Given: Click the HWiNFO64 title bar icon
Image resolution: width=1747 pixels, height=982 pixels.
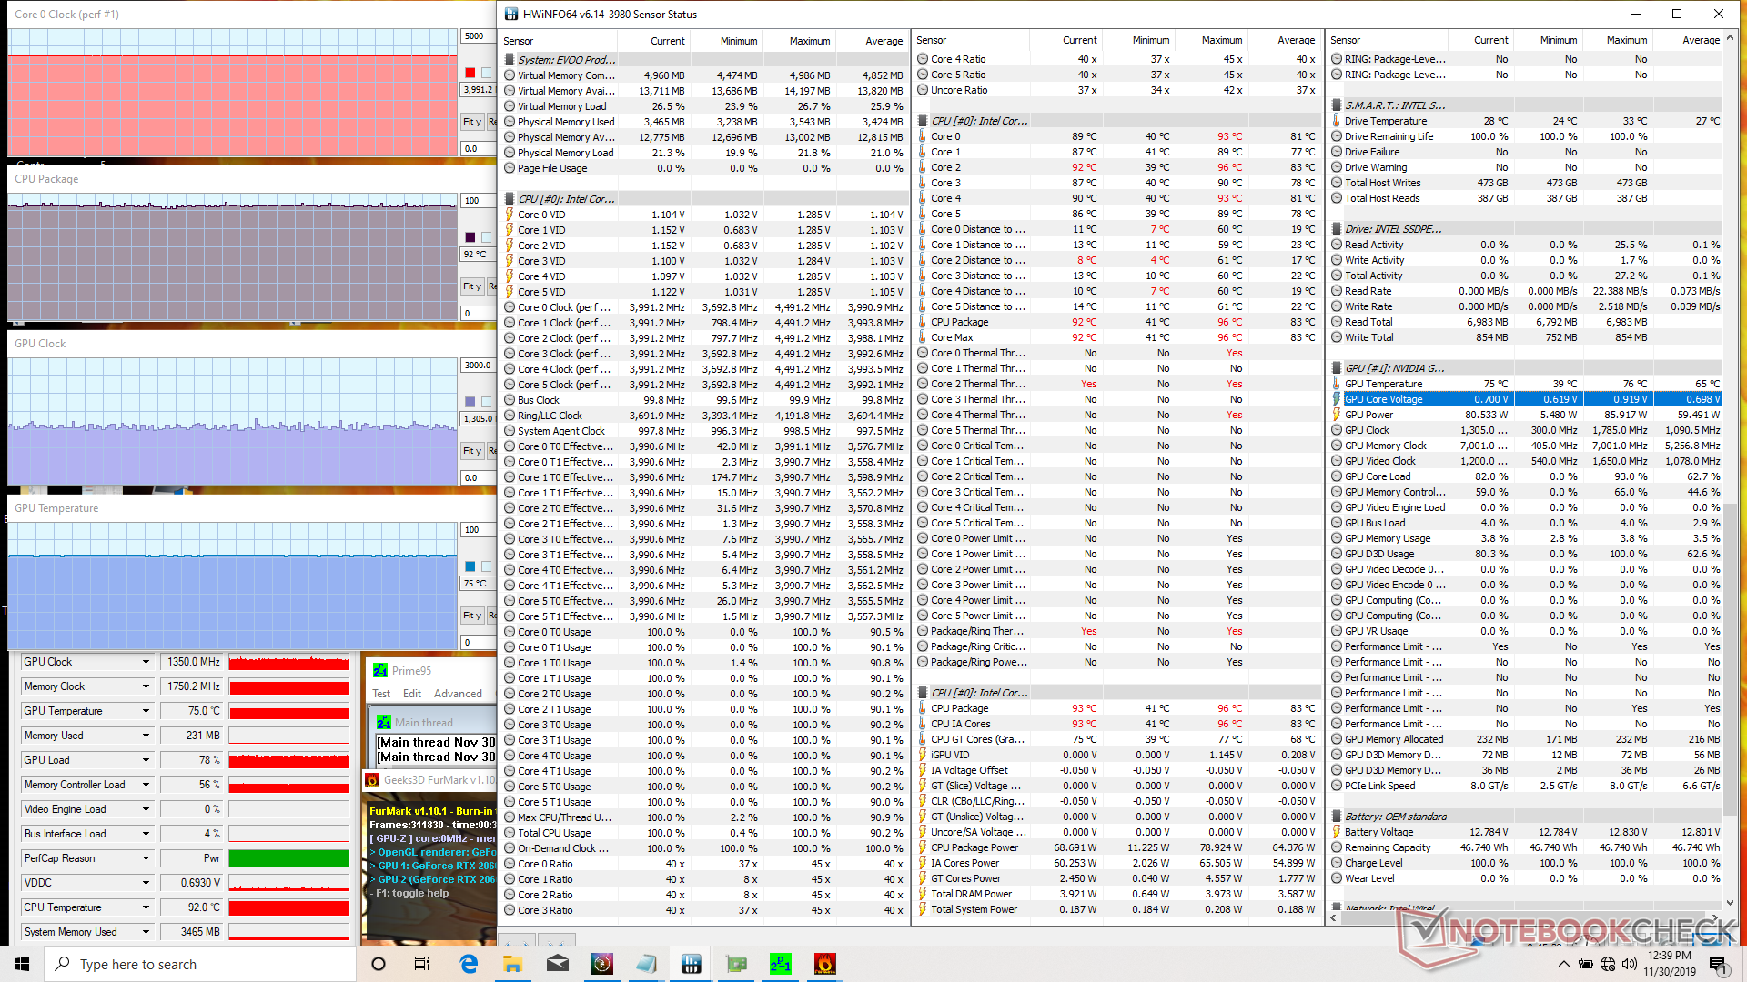Looking at the screenshot, I should tap(511, 14).
